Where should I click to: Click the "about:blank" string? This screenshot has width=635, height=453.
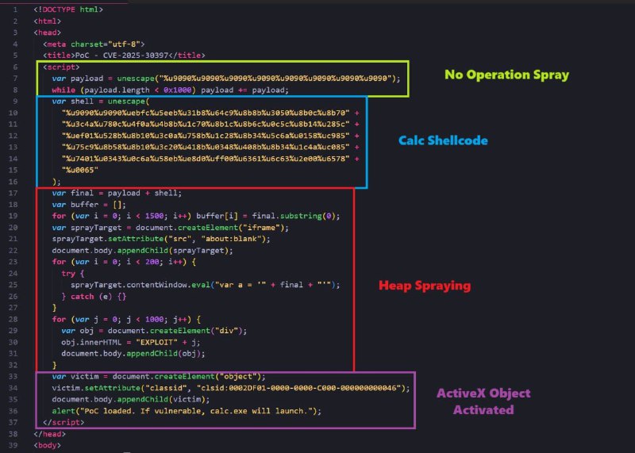point(233,239)
